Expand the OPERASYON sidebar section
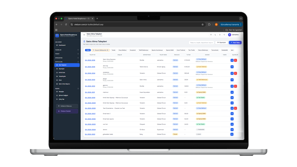297x167 pixels. click(67, 58)
